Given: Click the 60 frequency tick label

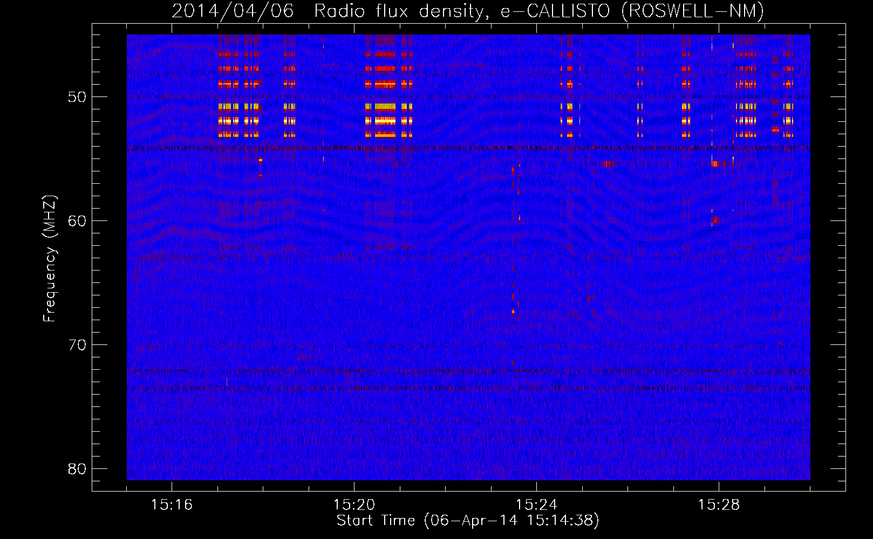Looking at the screenshot, I should click(x=77, y=221).
